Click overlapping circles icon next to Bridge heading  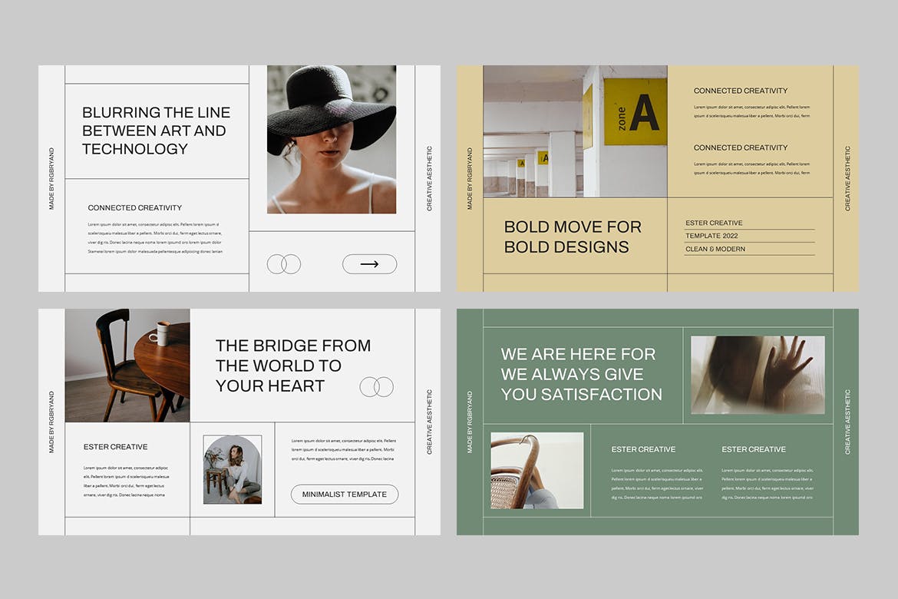(x=377, y=386)
